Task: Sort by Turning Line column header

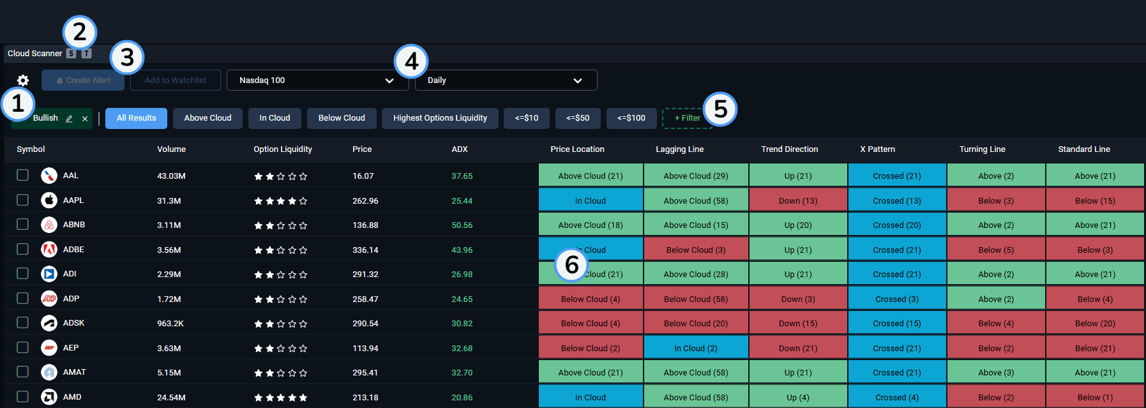Action: [982, 149]
